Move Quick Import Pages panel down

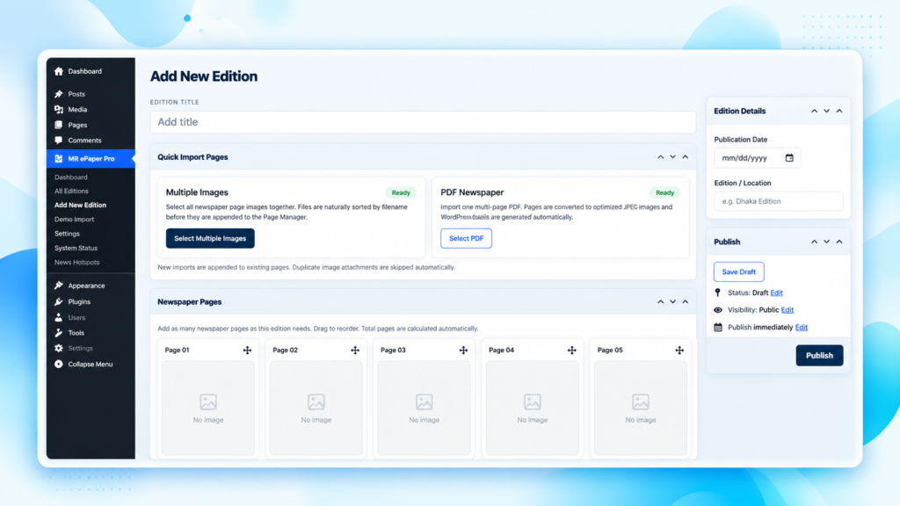(672, 157)
